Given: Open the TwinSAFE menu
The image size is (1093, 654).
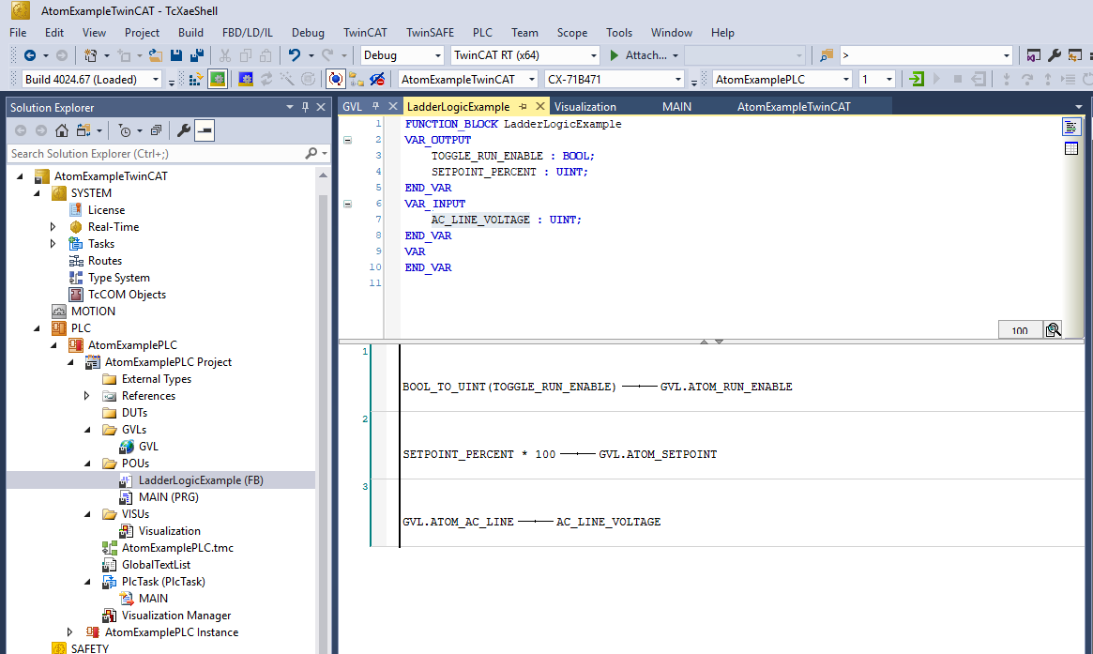Looking at the screenshot, I should tap(430, 32).
